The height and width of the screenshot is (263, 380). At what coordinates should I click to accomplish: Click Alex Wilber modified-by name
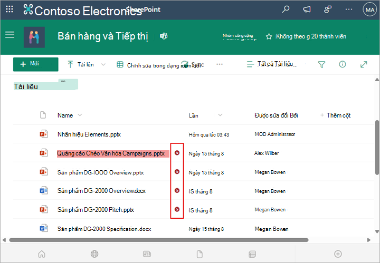point(267,153)
